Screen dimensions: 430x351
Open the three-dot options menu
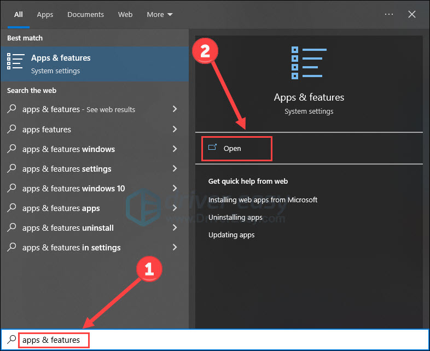pos(389,14)
